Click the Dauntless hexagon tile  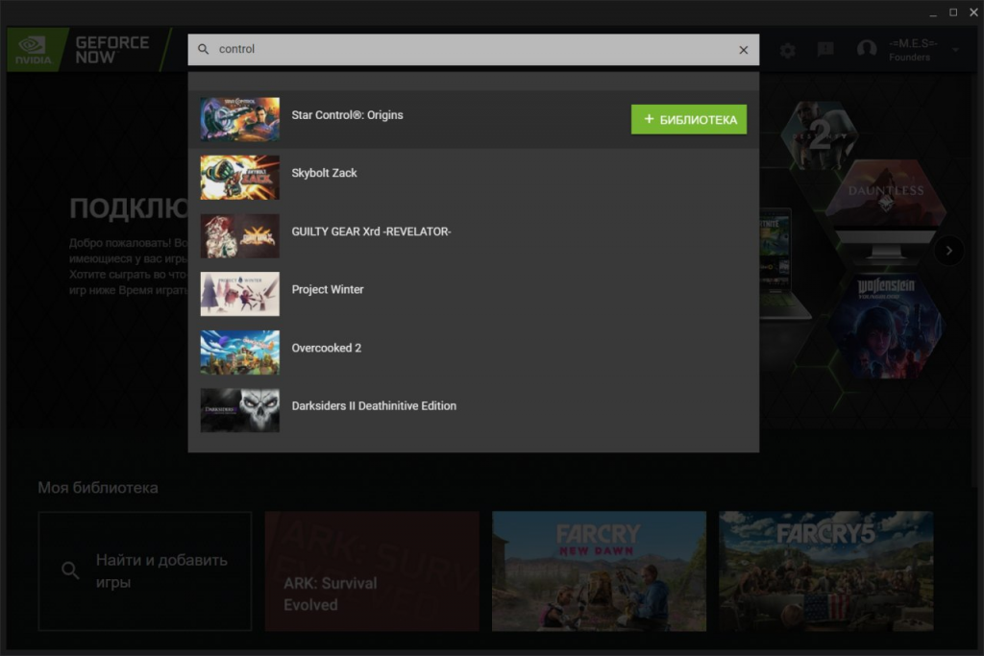[x=886, y=192]
